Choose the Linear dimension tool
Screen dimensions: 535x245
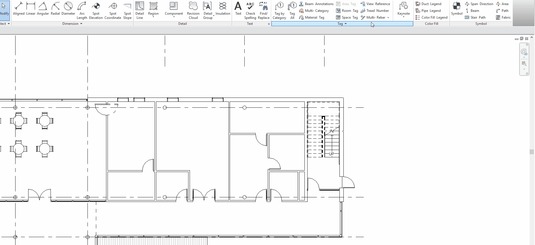coord(31,8)
